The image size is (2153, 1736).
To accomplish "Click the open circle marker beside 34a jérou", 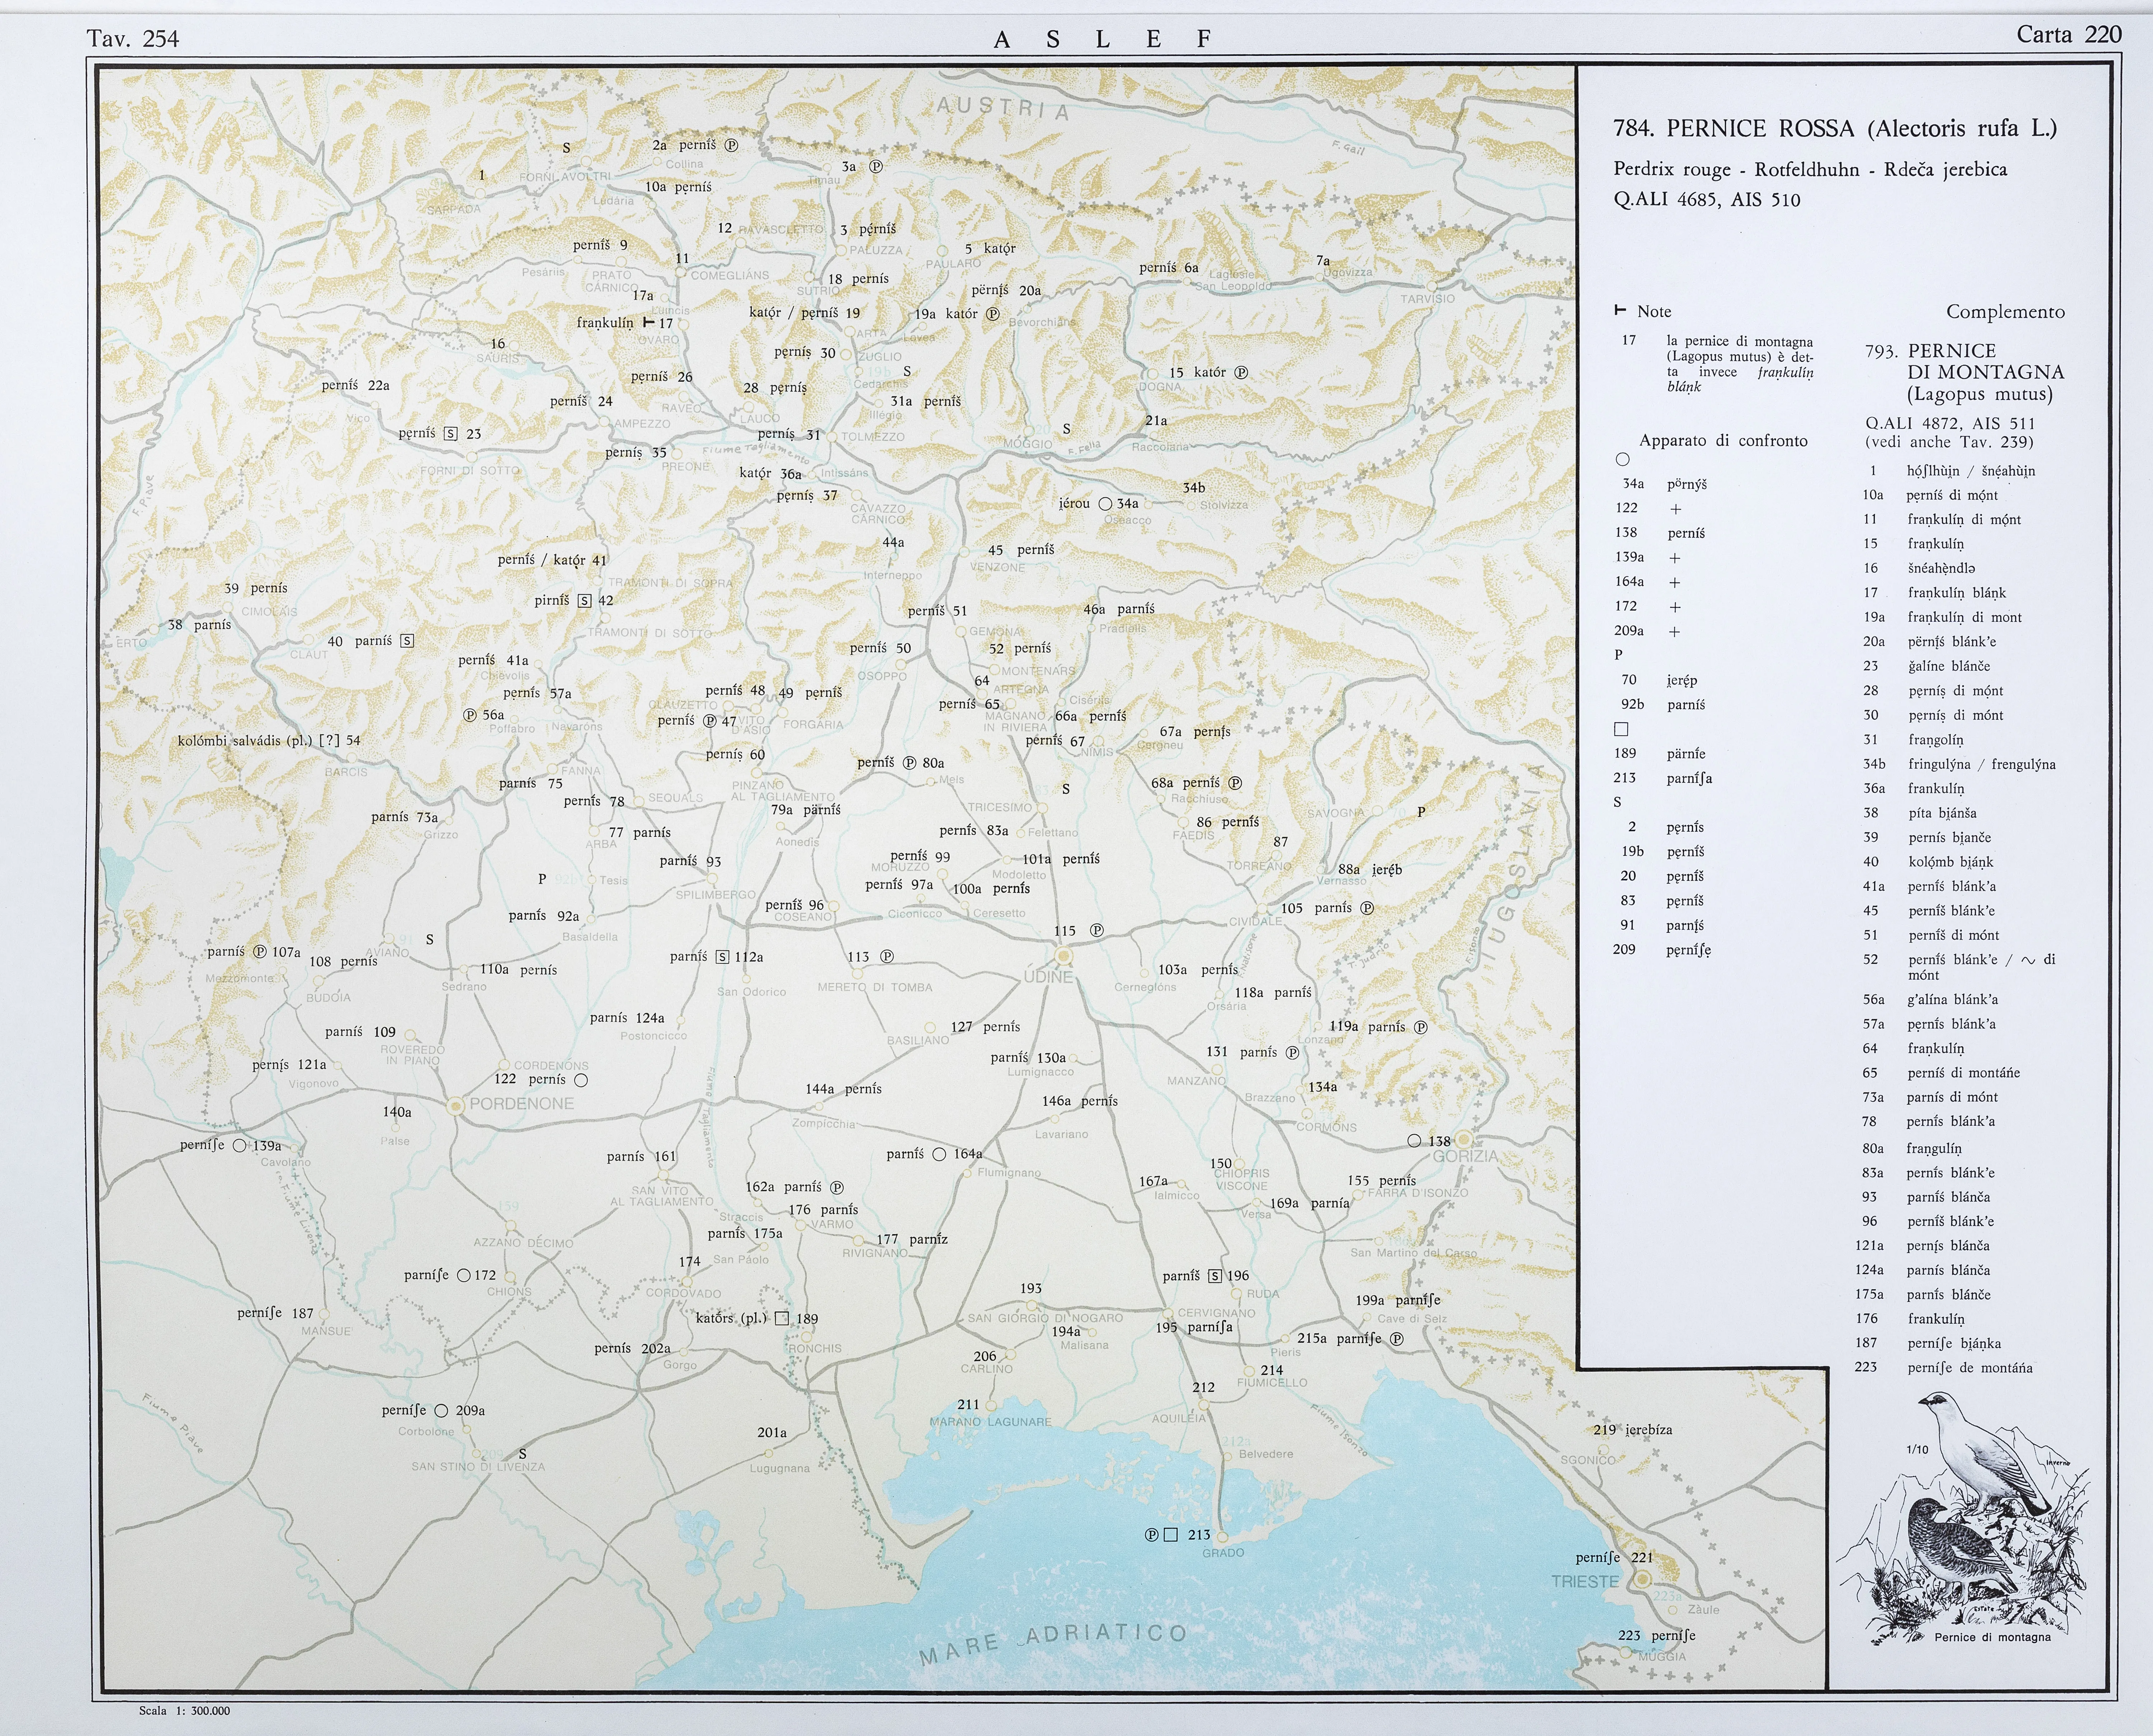I will point(1105,504).
